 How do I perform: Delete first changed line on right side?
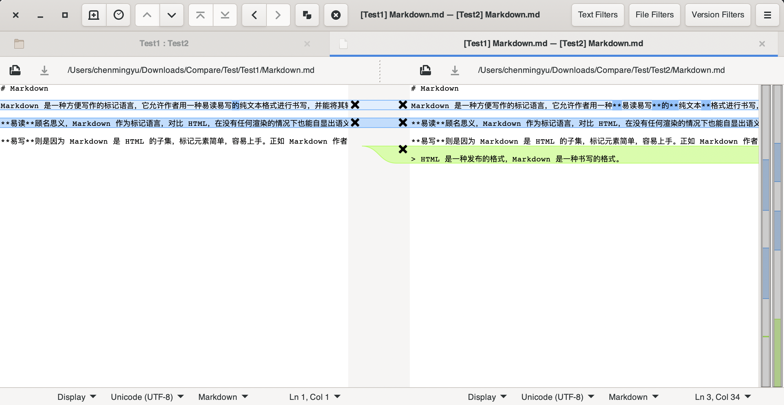[403, 105]
